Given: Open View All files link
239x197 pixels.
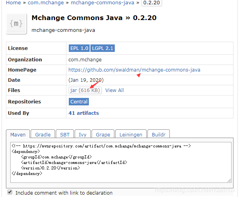Looking at the screenshot, I should [114, 90].
